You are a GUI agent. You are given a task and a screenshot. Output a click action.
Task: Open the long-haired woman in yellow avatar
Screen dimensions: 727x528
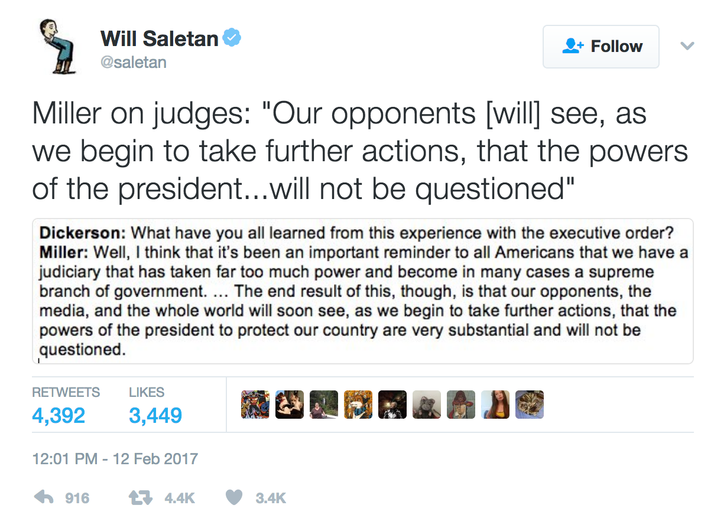(495, 405)
